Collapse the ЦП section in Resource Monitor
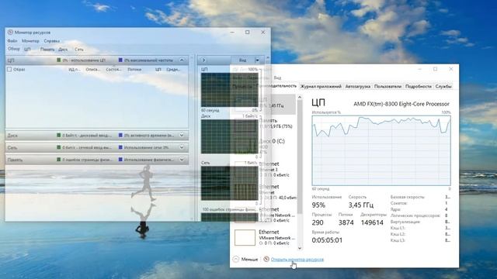 pos(182,60)
